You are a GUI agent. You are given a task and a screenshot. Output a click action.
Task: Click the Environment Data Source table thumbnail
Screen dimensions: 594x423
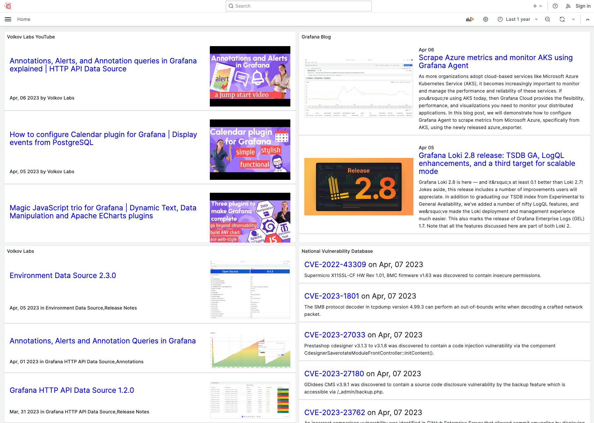click(250, 290)
